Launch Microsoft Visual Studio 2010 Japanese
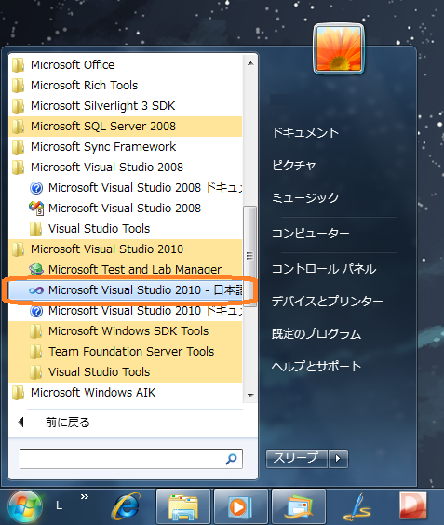Viewport: 444px width, 525px height. point(126,289)
